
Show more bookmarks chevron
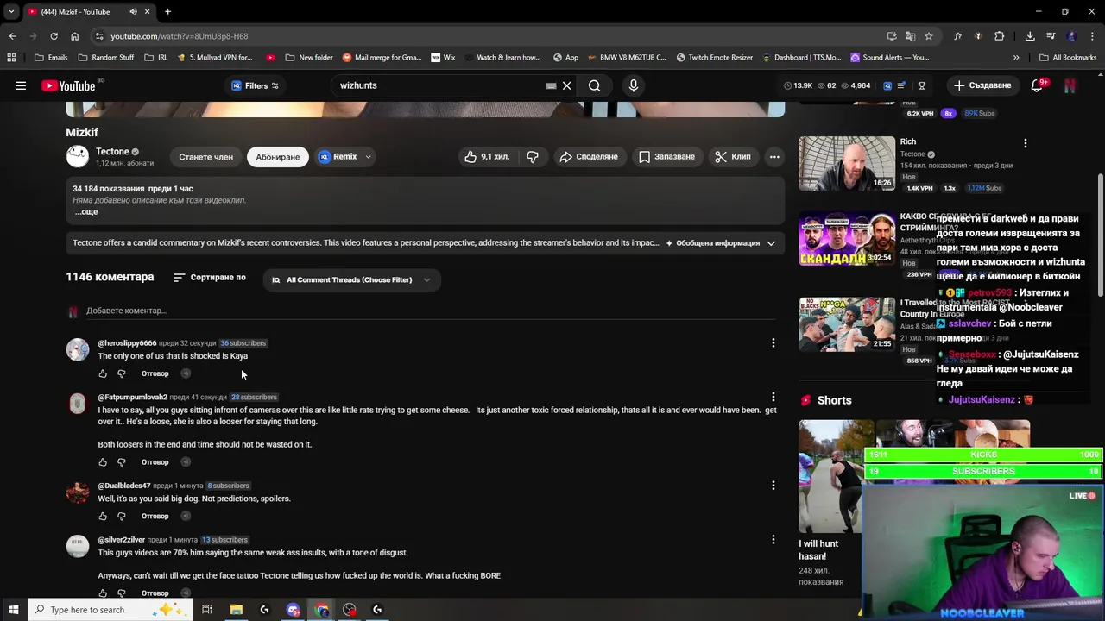click(1016, 58)
